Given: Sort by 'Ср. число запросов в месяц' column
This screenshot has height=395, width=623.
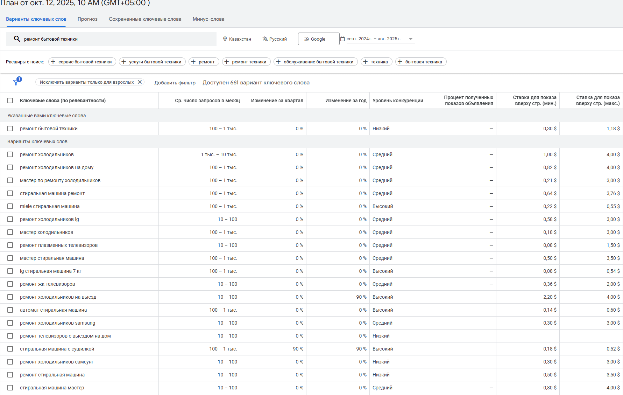Looking at the screenshot, I should pyautogui.click(x=207, y=101).
